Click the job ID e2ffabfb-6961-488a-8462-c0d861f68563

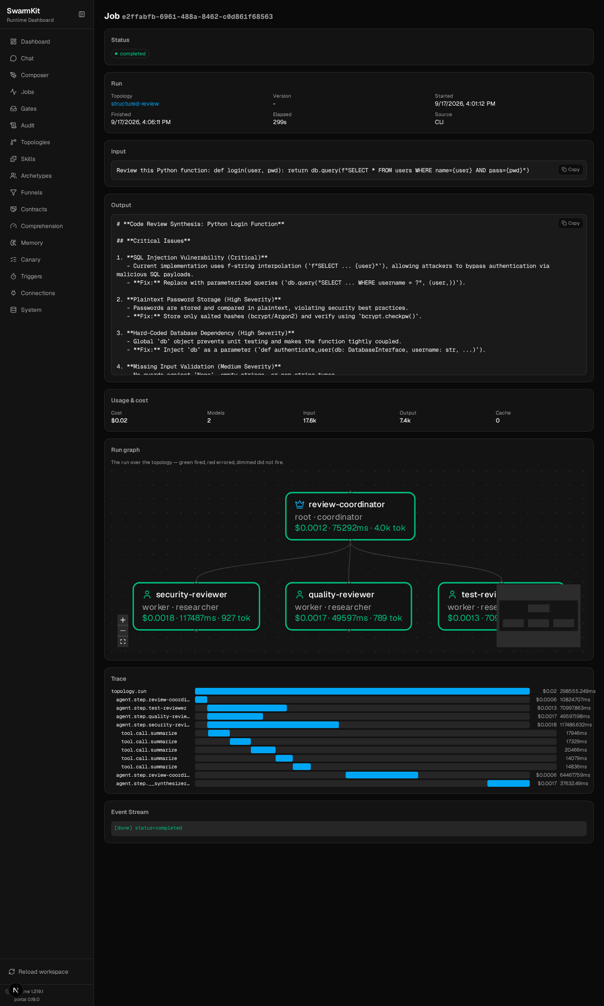[x=197, y=17]
